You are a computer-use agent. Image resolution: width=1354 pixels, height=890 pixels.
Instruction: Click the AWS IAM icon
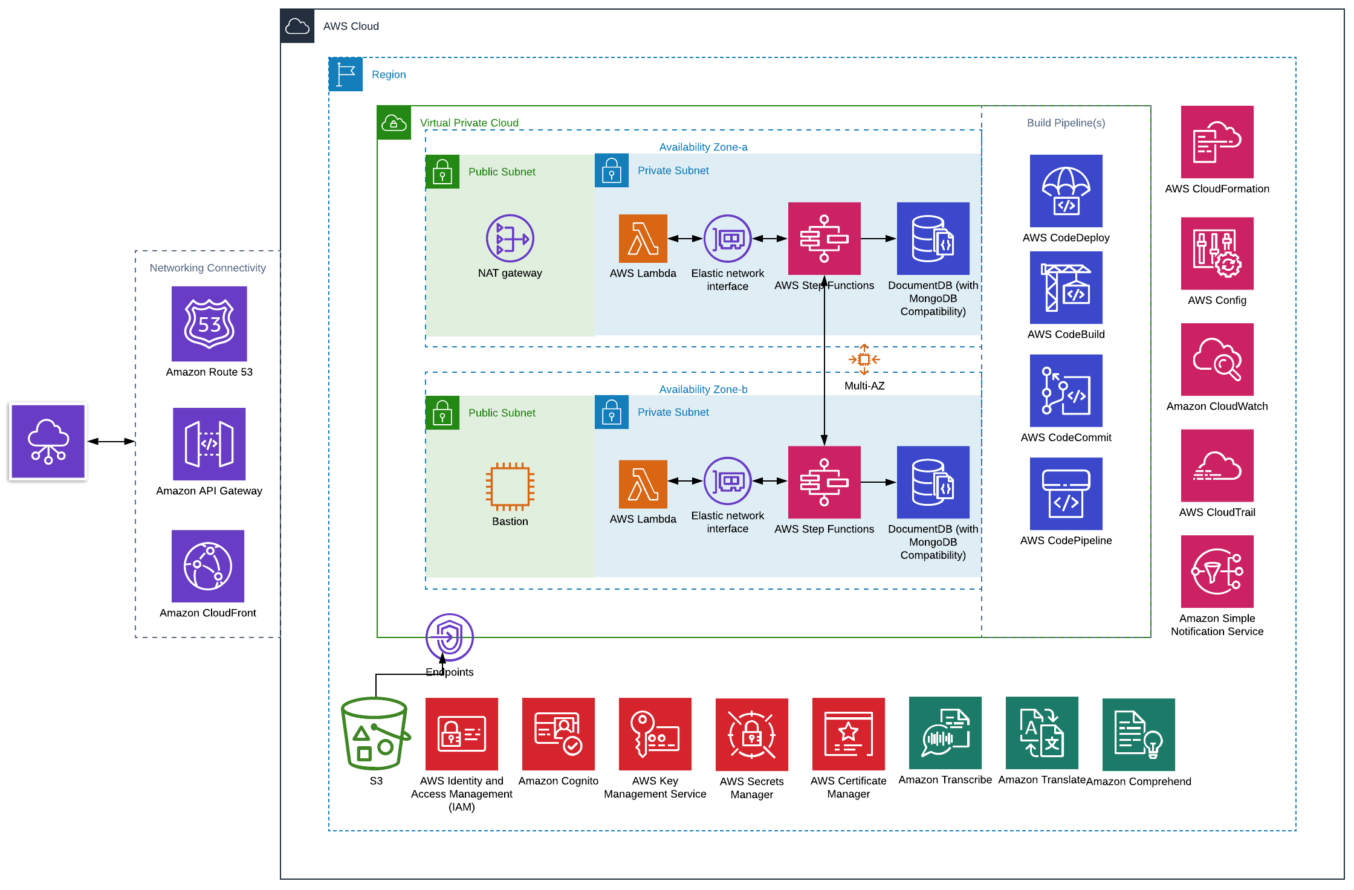pyautogui.click(x=462, y=734)
